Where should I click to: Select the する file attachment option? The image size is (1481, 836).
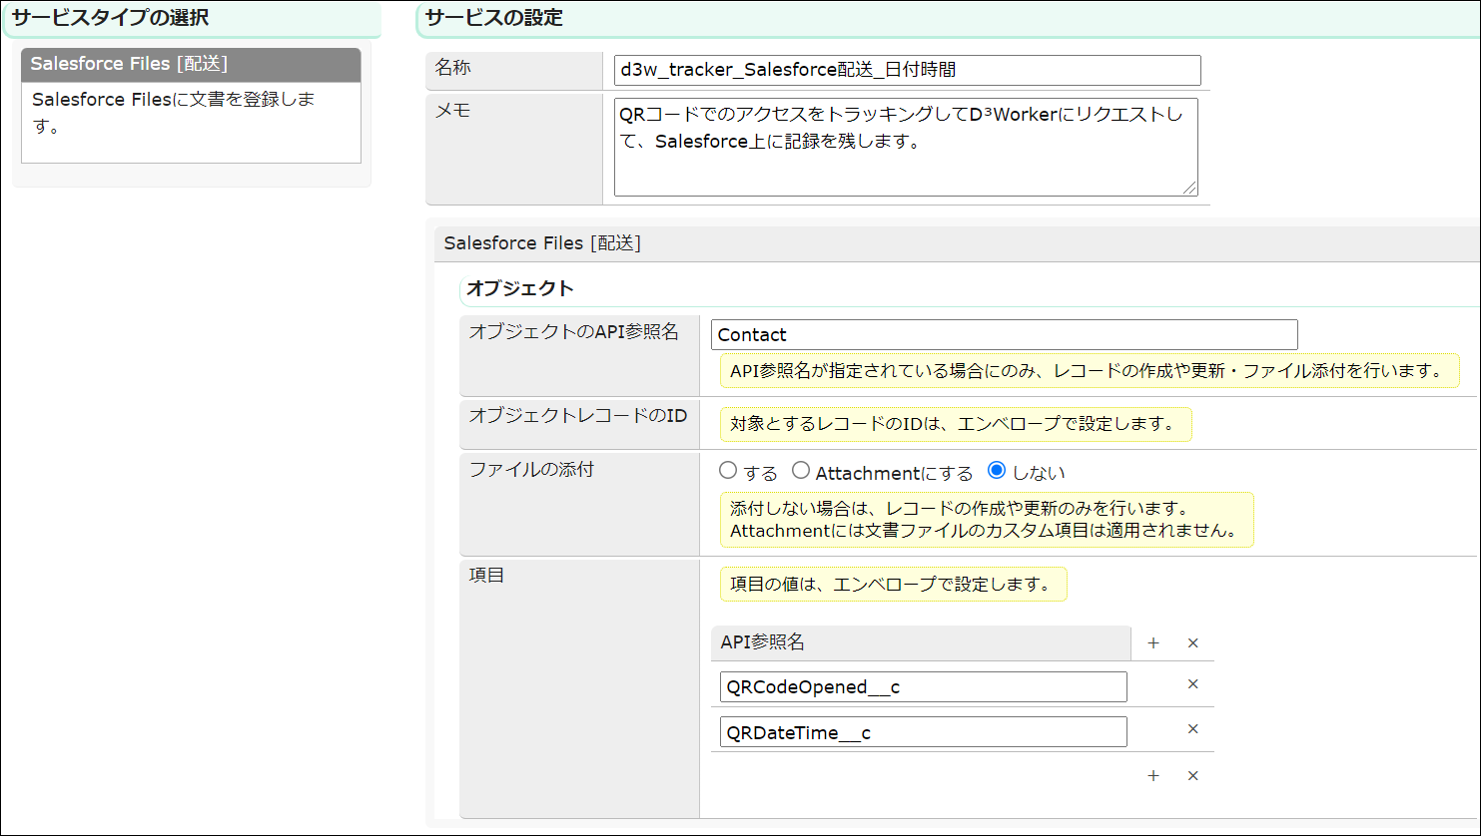[728, 471]
